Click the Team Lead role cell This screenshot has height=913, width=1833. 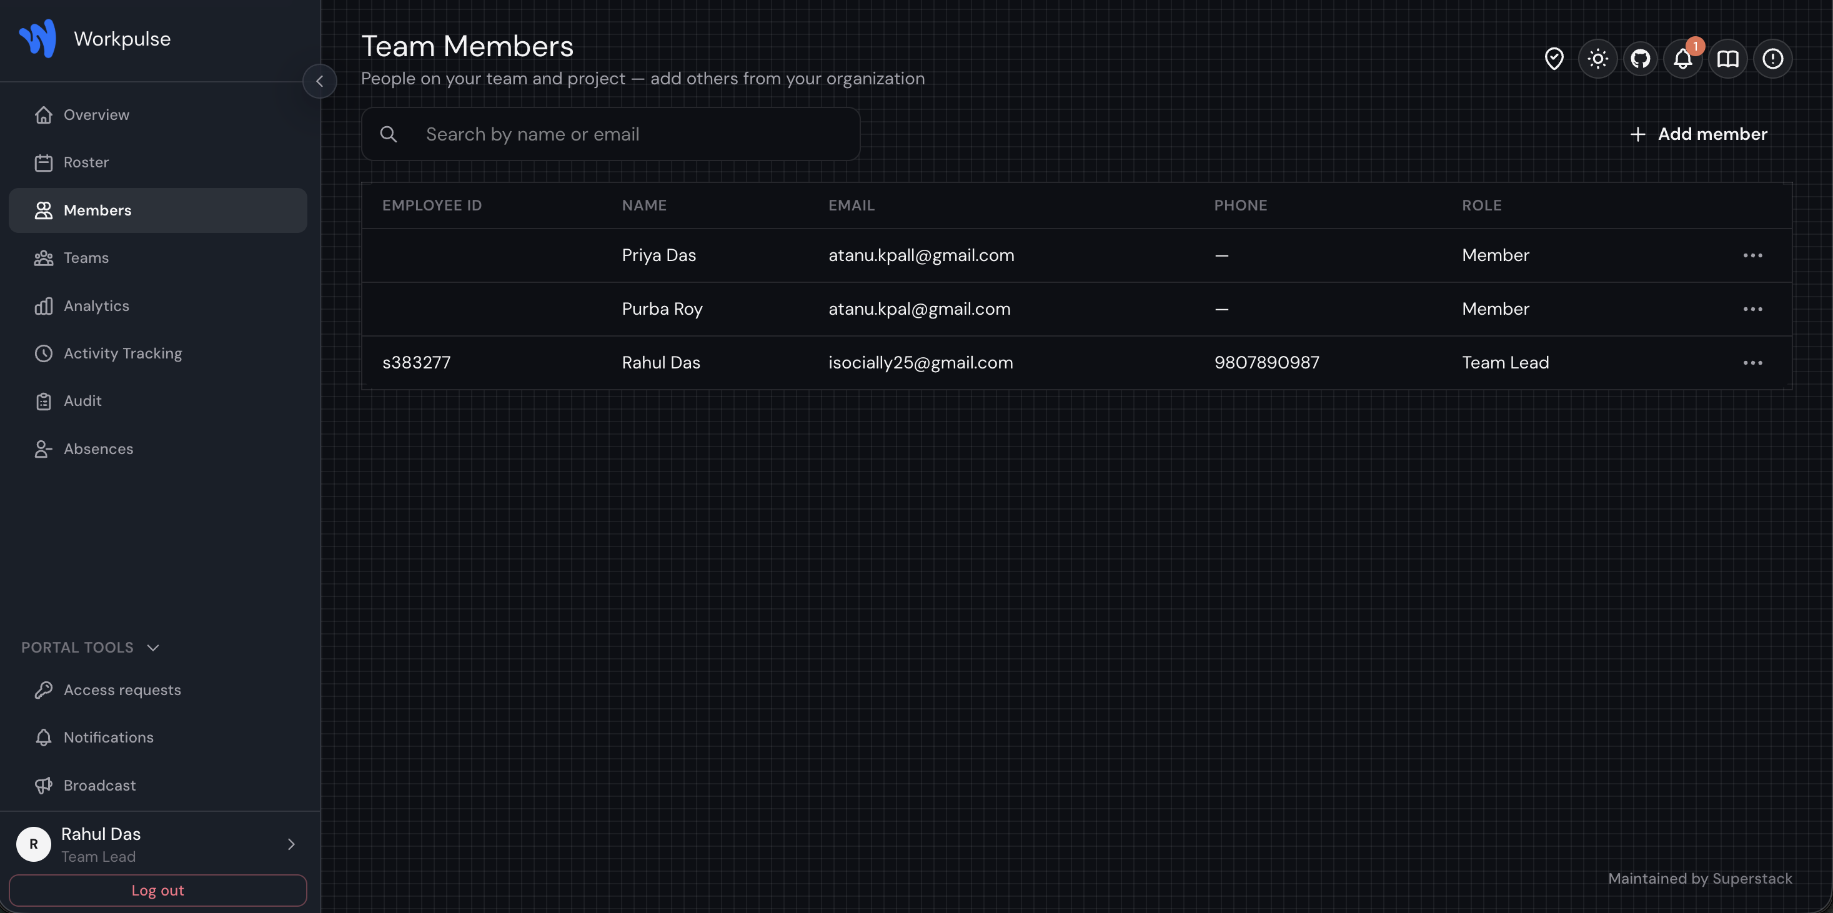[1505, 363]
